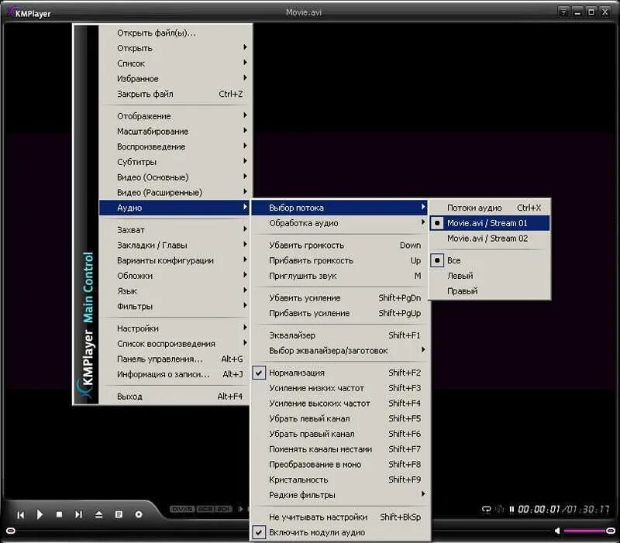Open Видео (Расширенные) menu entry
620x543 pixels.
click(x=174, y=192)
